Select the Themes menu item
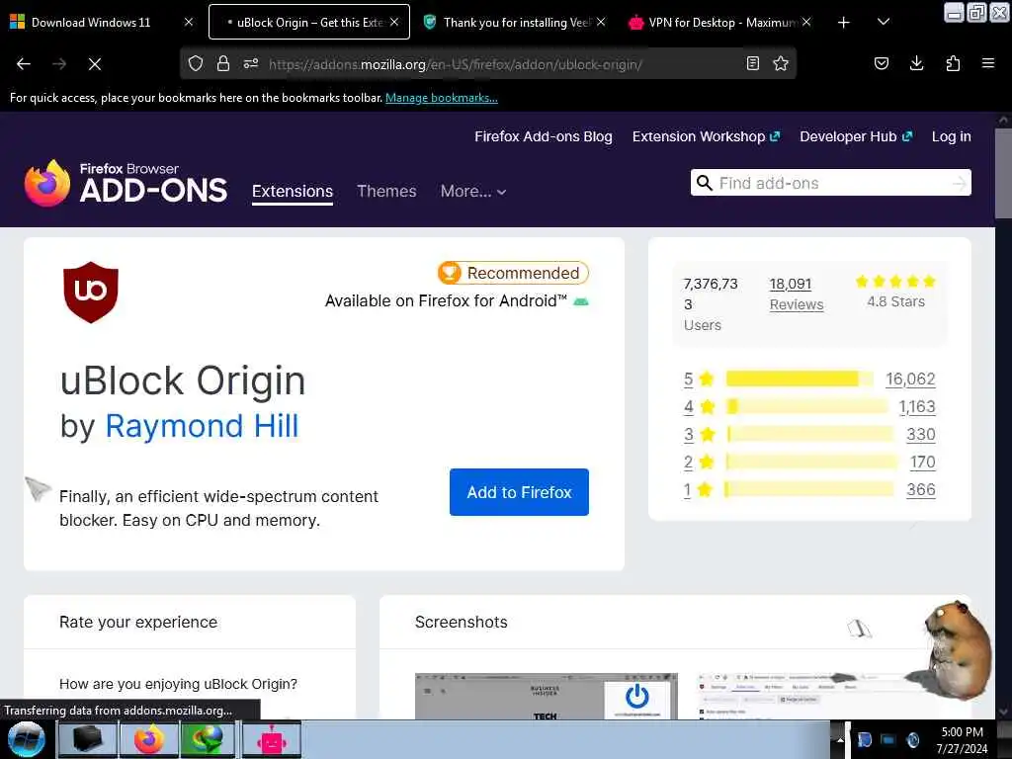 click(x=386, y=192)
